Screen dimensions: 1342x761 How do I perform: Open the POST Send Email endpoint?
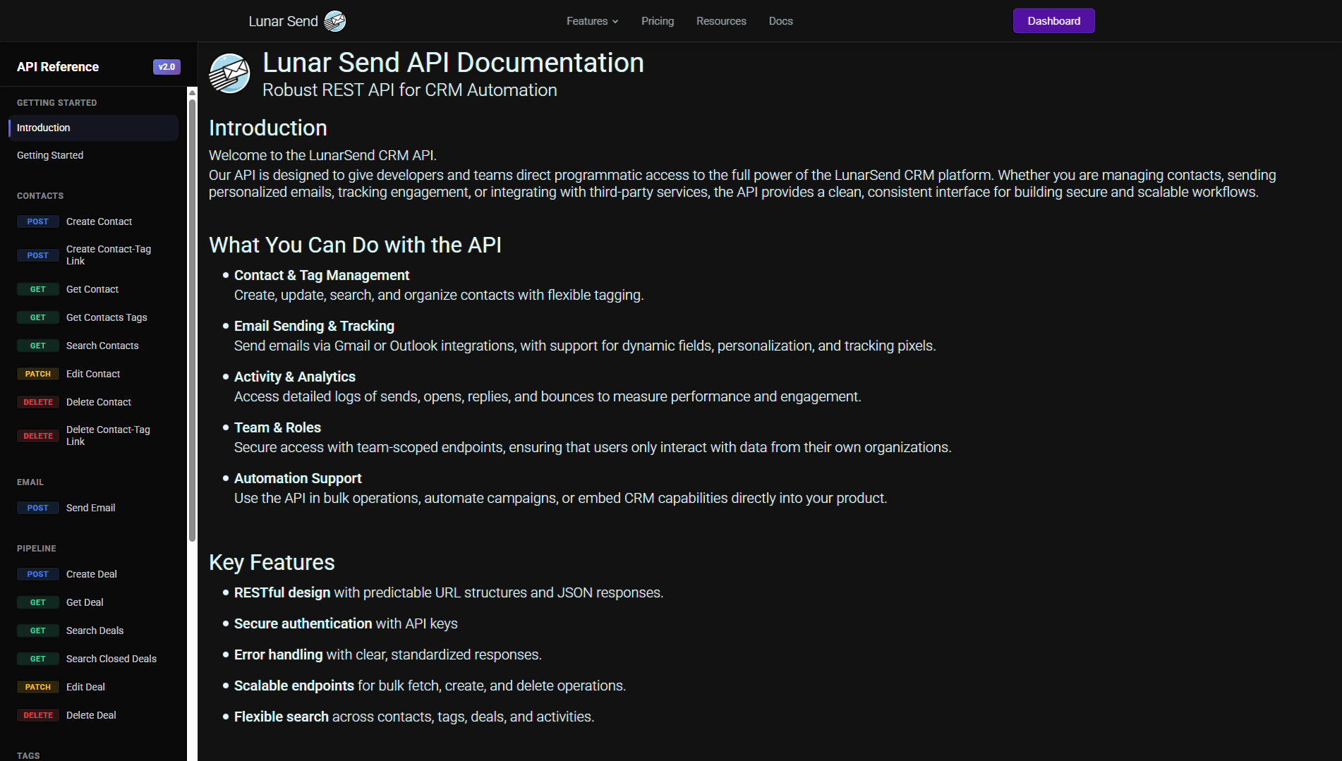click(90, 508)
